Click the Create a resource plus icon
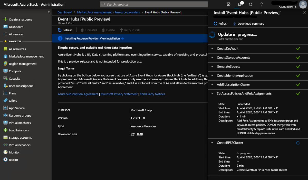This screenshot has width=308, height=180. 5,20
